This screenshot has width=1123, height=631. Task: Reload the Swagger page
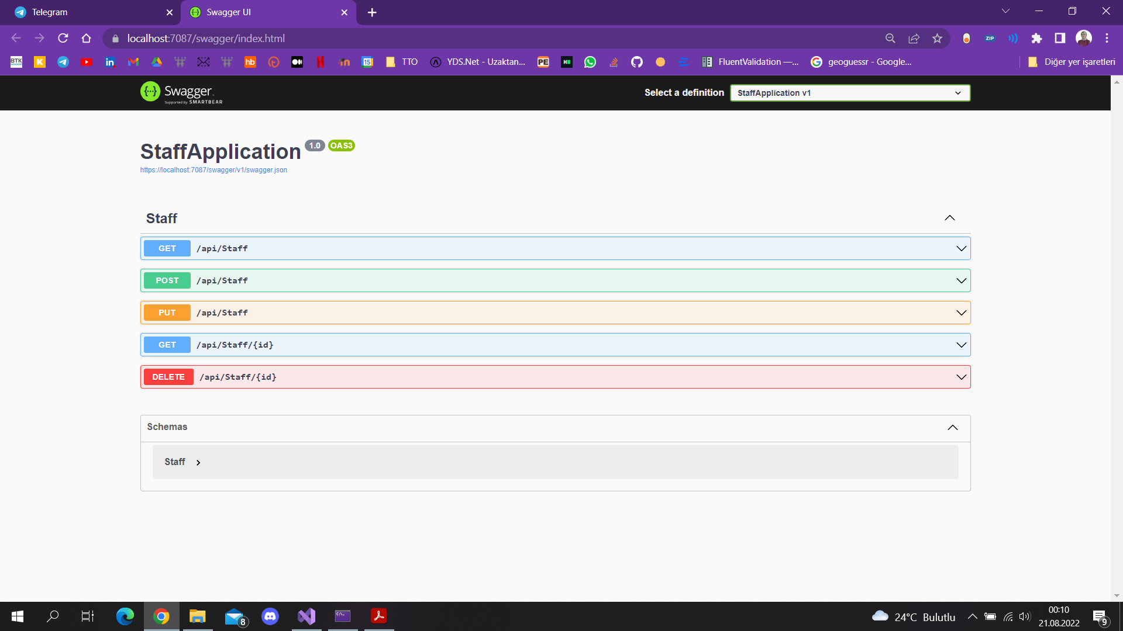pyautogui.click(x=63, y=38)
